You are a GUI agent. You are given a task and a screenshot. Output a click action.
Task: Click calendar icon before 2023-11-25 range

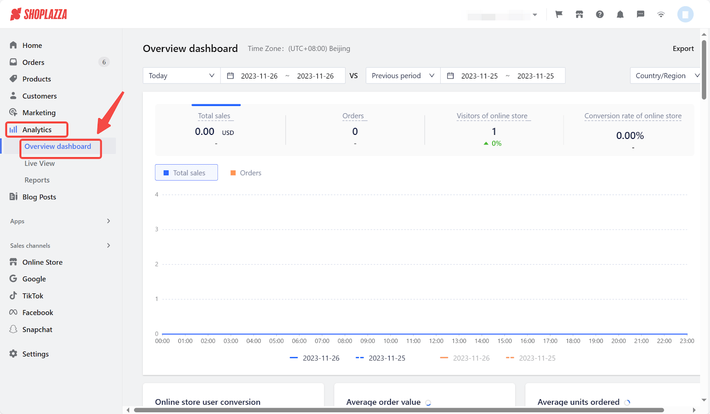(x=450, y=76)
